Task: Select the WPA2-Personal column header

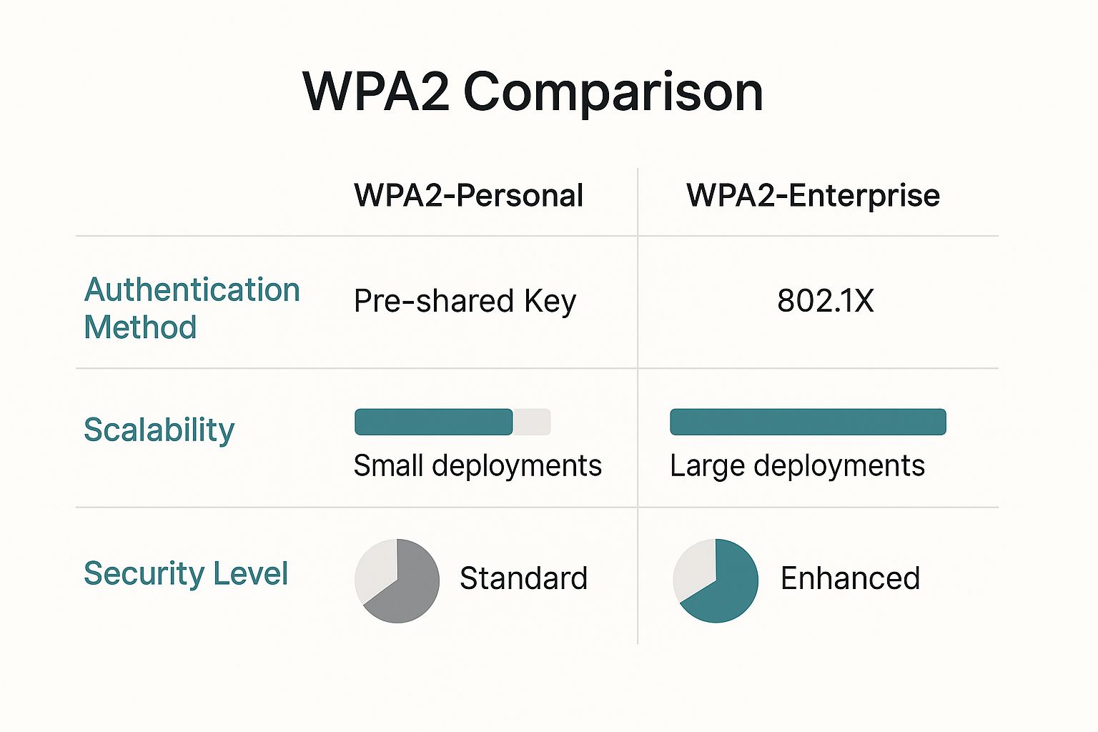Action: pyautogui.click(x=468, y=195)
